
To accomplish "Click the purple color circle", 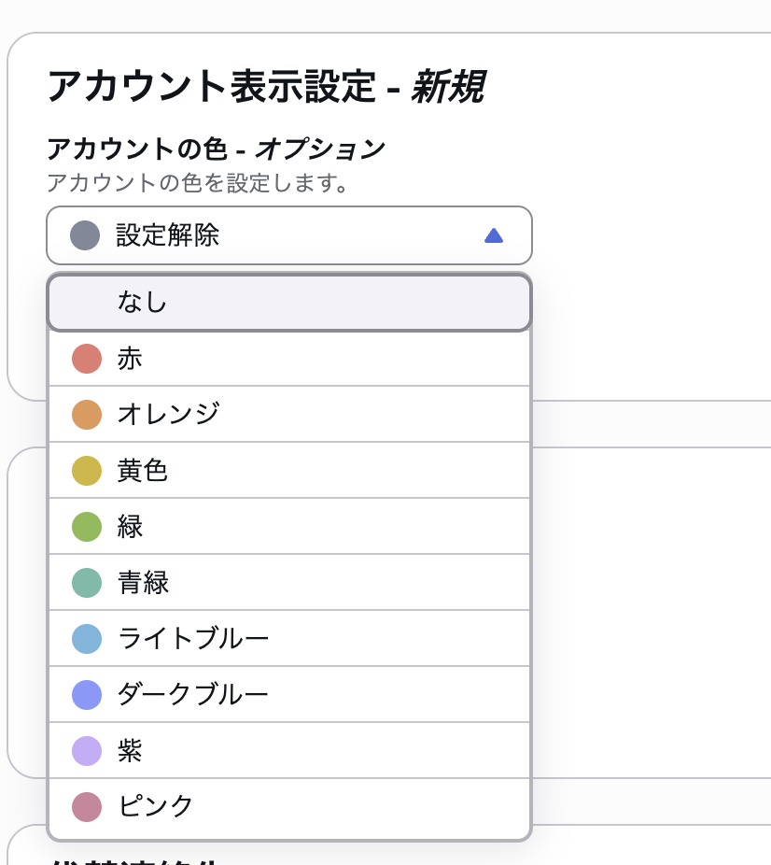I will point(87,751).
